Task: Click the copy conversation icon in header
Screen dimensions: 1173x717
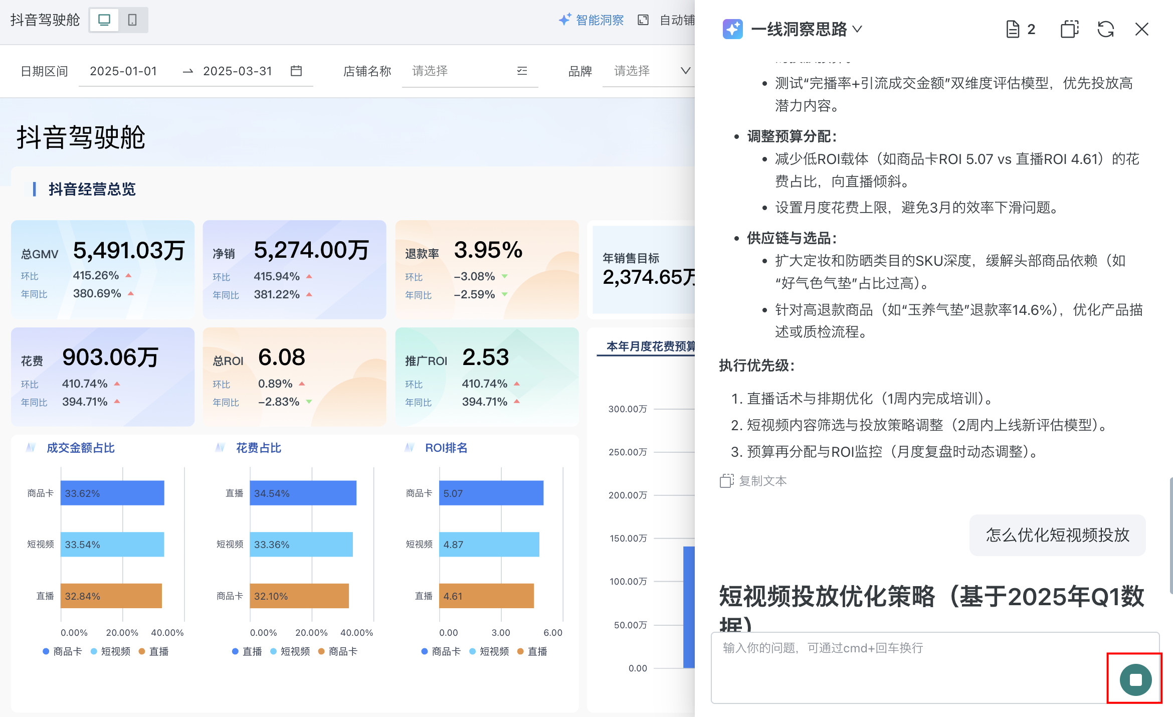Action: 1069,29
